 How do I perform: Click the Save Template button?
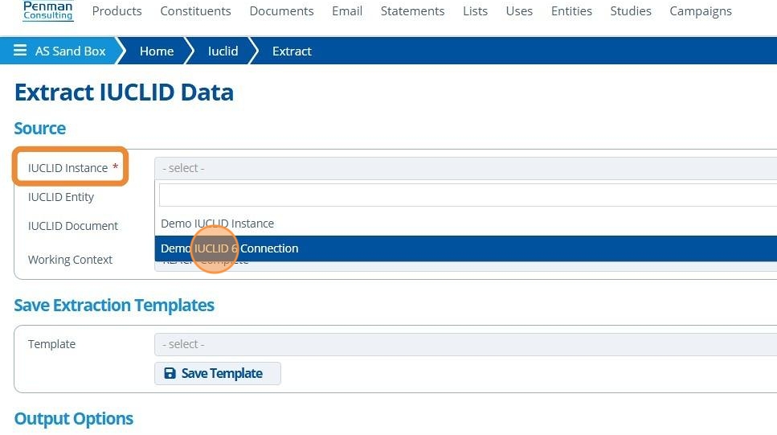[218, 374]
